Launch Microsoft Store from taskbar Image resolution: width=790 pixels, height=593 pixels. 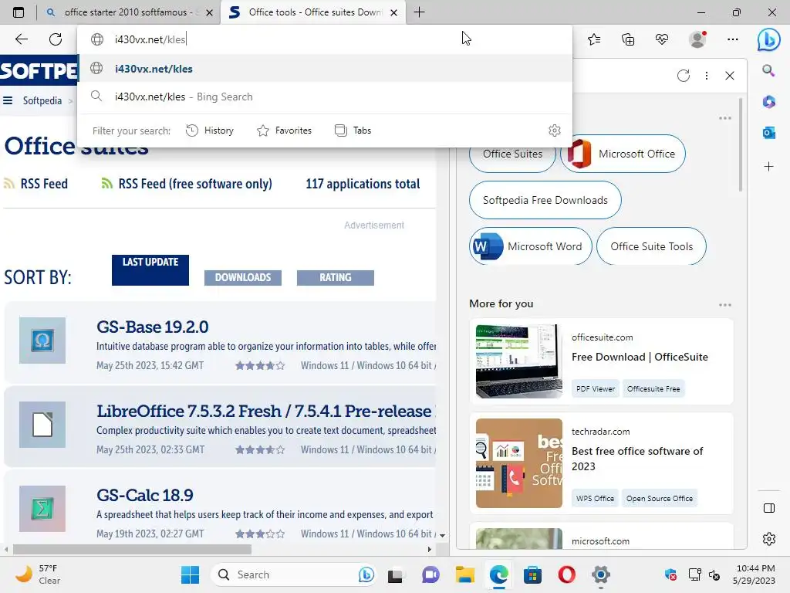[532, 574]
